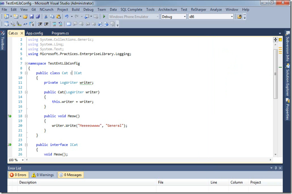Start debugging with the green play icon
The image size is (292, 194).
click(104, 16)
